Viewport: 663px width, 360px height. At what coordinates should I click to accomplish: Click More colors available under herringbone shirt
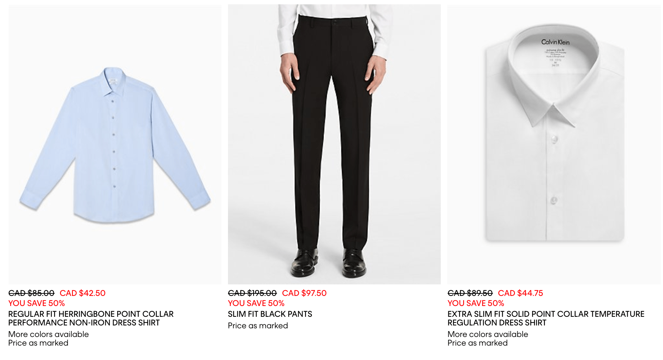[49, 334]
